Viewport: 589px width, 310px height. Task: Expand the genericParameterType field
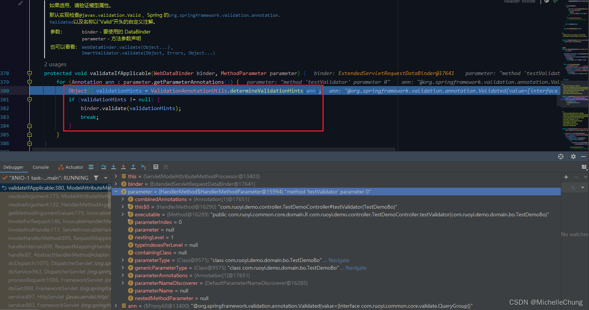[x=123, y=268]
